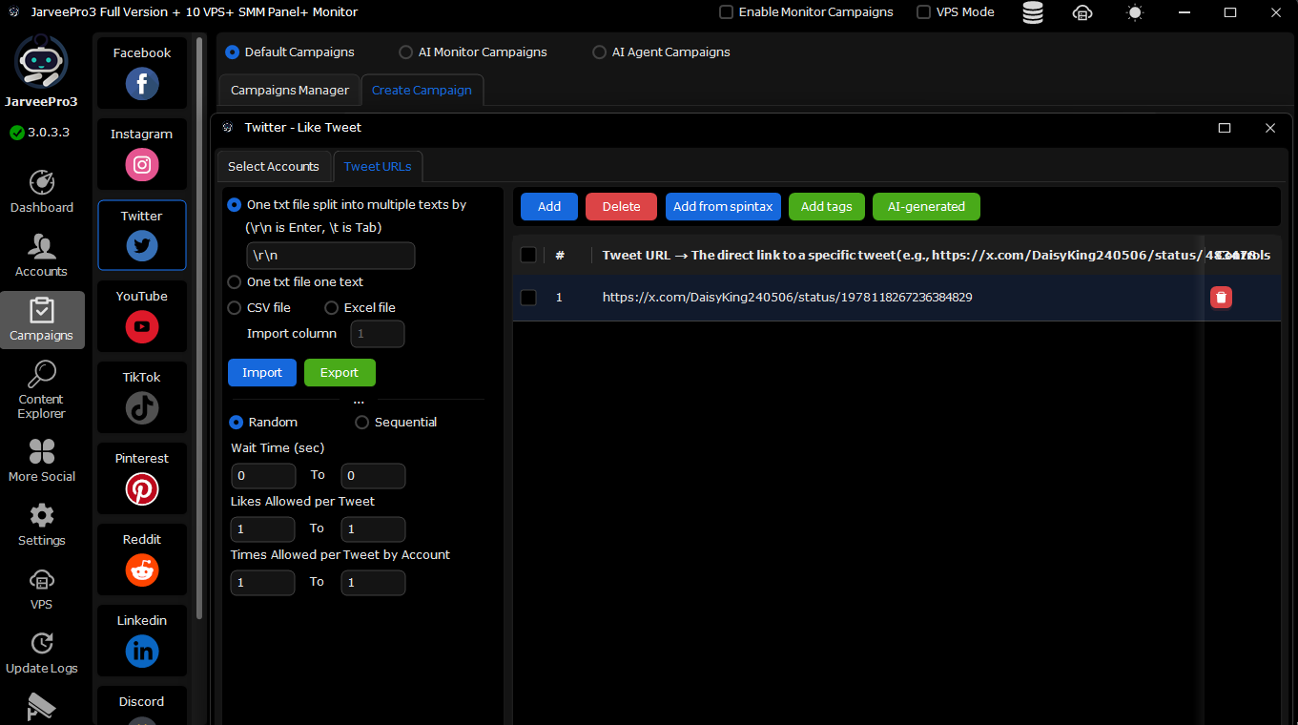This screenshot has width=1298, height=725.
Task: Open the Reddit platform icon
Action: (x=141, y=570)
